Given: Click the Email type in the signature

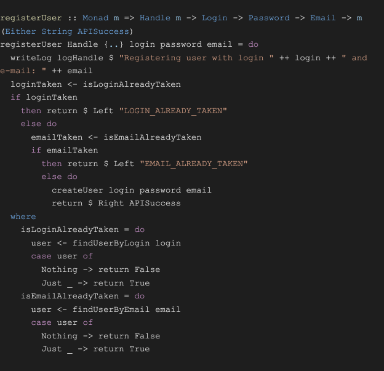Looking at the screenshot, I should (x=323, y=18).
